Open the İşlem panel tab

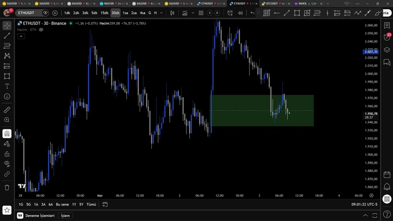[x=65, y=215]
